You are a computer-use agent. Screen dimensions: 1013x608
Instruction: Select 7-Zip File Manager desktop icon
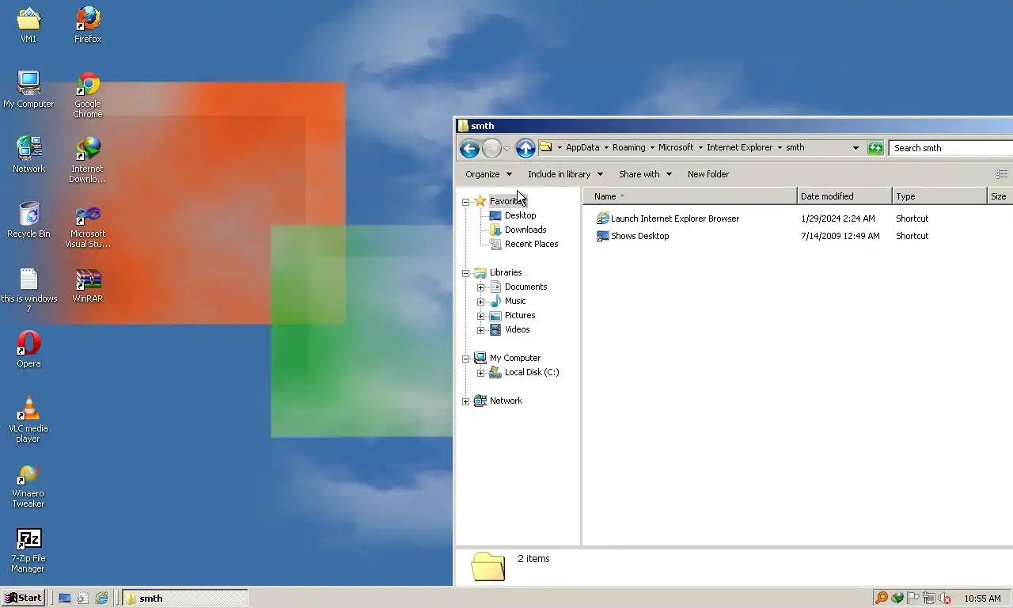28,550
